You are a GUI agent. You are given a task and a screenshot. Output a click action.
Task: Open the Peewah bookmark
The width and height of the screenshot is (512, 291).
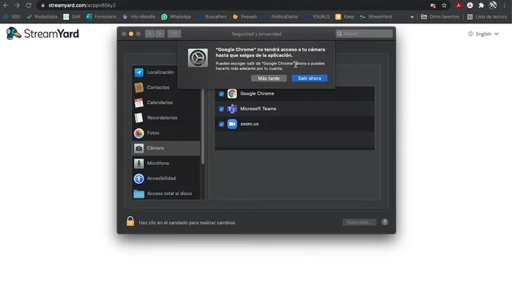(245, 17)
